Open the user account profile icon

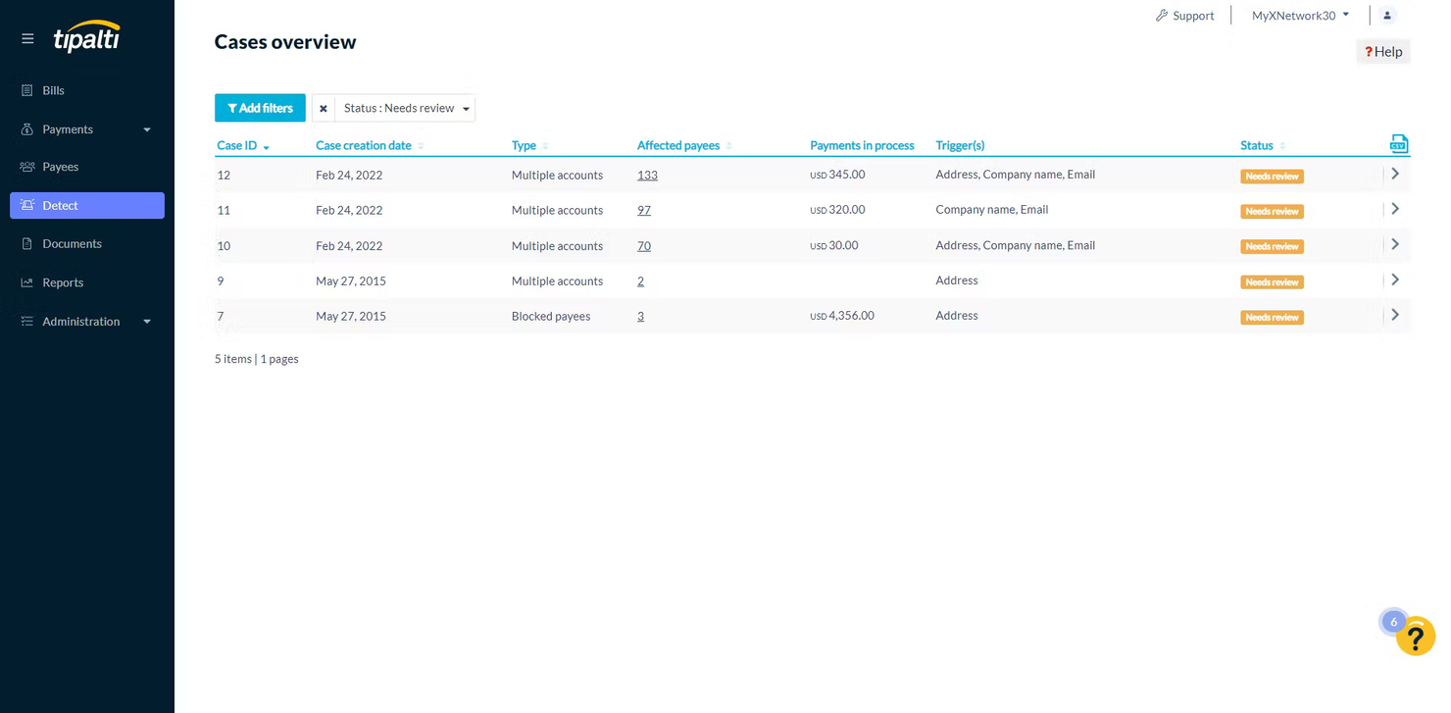tap(1386, 15)
